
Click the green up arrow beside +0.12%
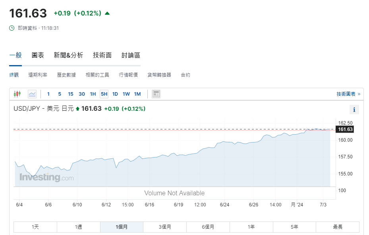point(106,13)
